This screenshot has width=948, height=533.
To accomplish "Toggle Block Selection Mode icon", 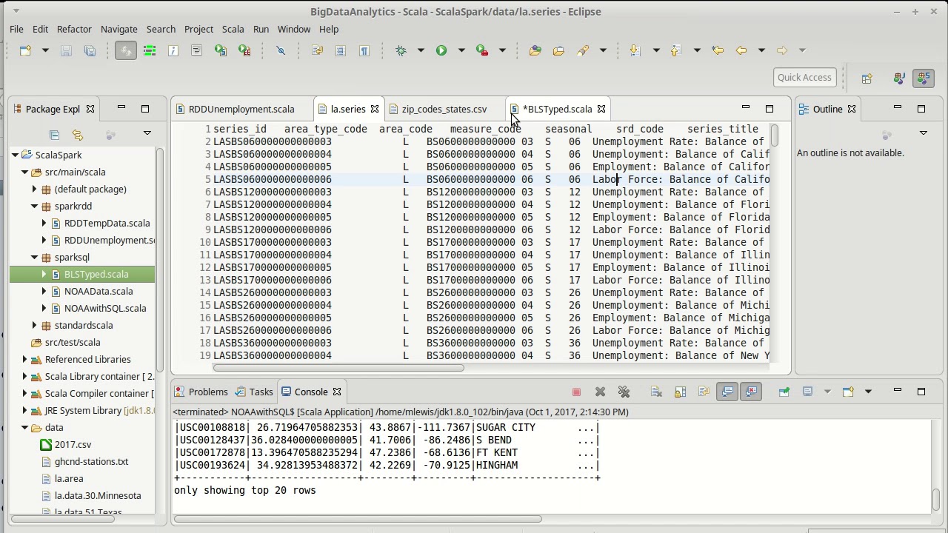I will 341,50.
